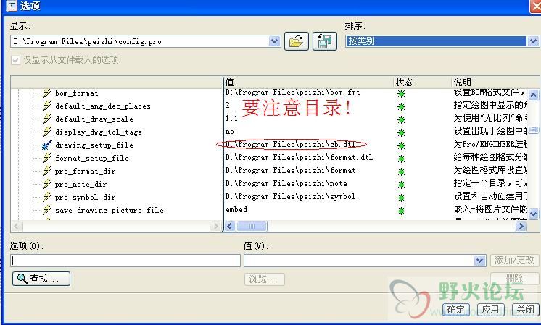The width and height of the screenshot is (541, 325).
Task: Select the drawing_setup_file option row
Action: 94,145
